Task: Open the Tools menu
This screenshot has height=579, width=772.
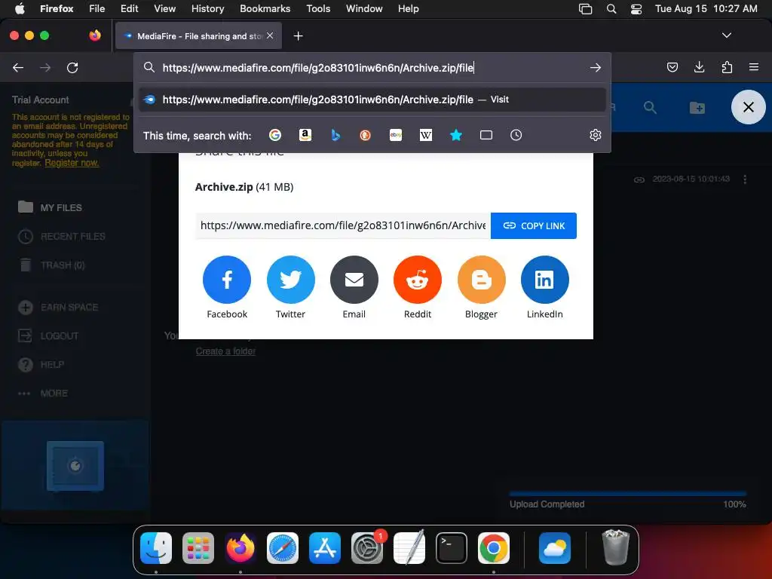Action: (x=318, y=8)
